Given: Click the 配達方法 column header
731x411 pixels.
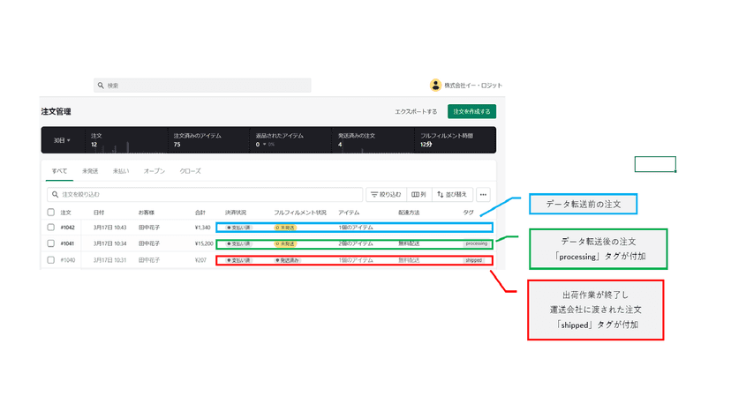Looking at the screenshot, I should click(x=409, y=213).
